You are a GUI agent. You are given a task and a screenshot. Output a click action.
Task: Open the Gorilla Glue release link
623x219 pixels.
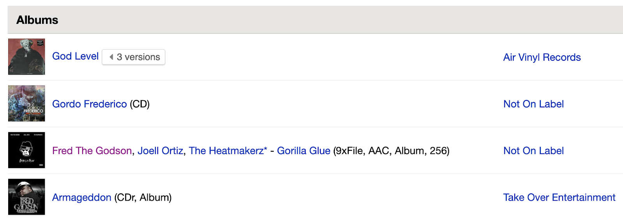coord(303,151)
